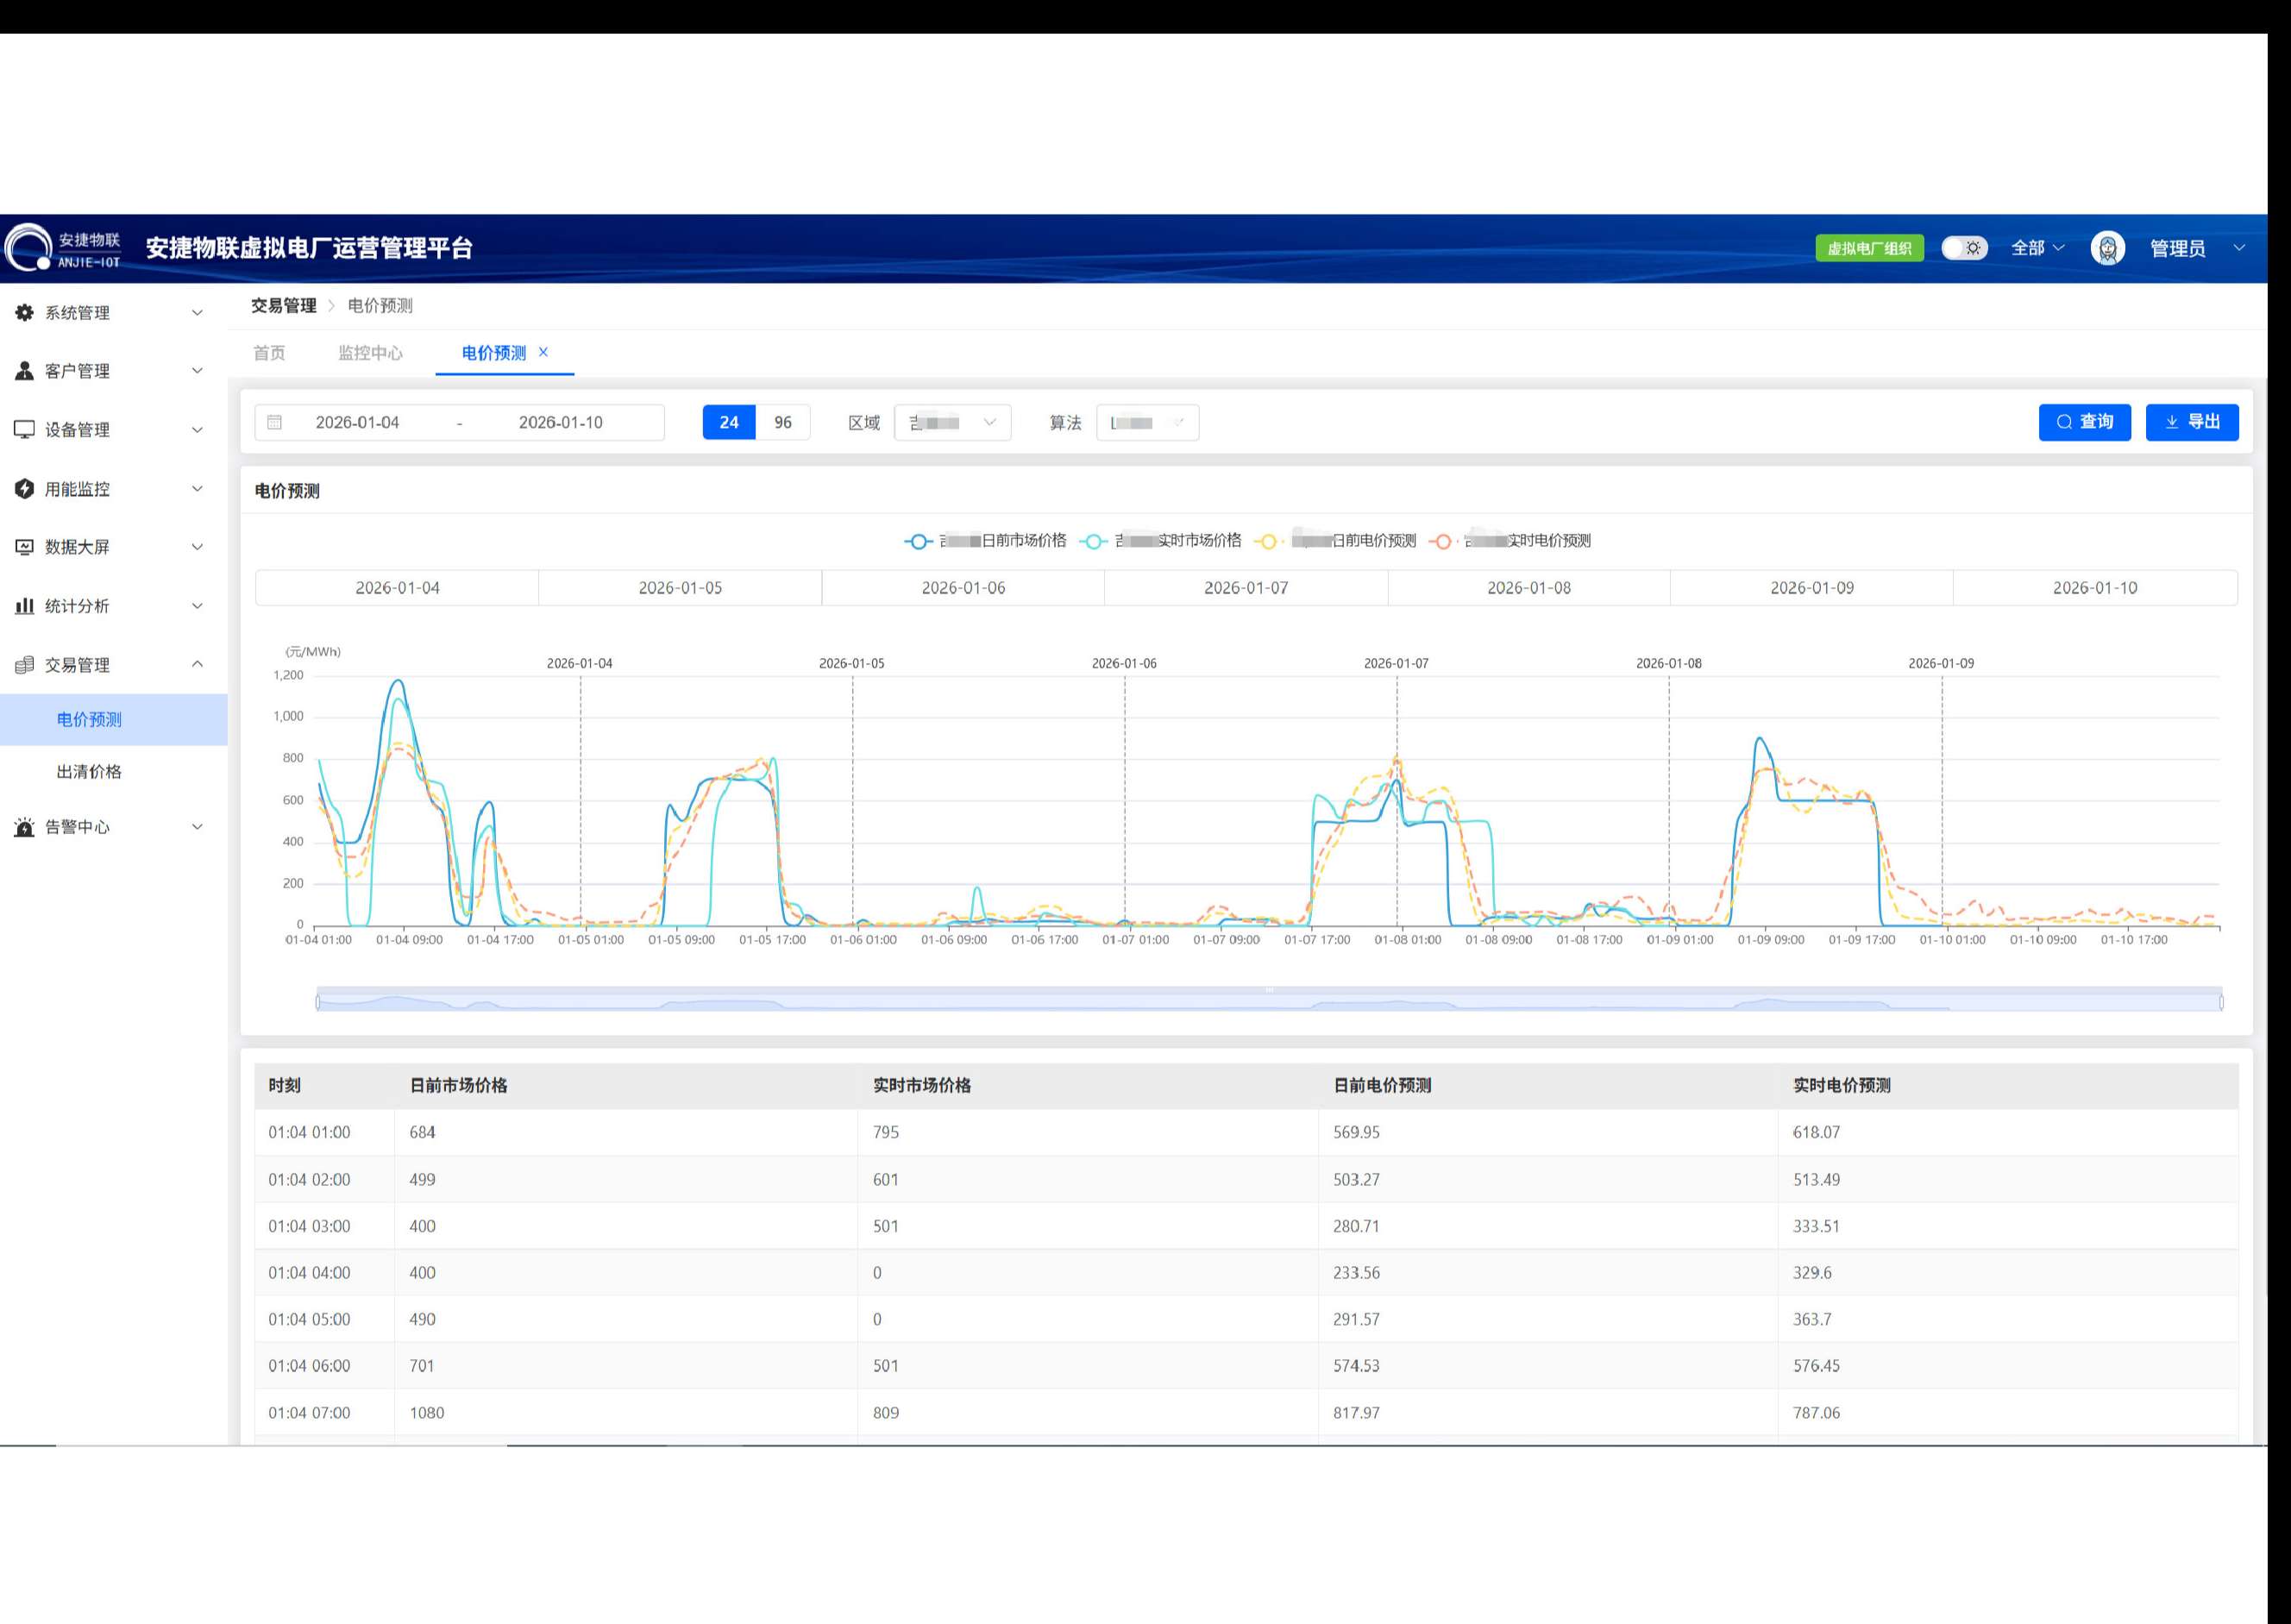Switch to the 监控中心 tab

[x=370, y=353]
